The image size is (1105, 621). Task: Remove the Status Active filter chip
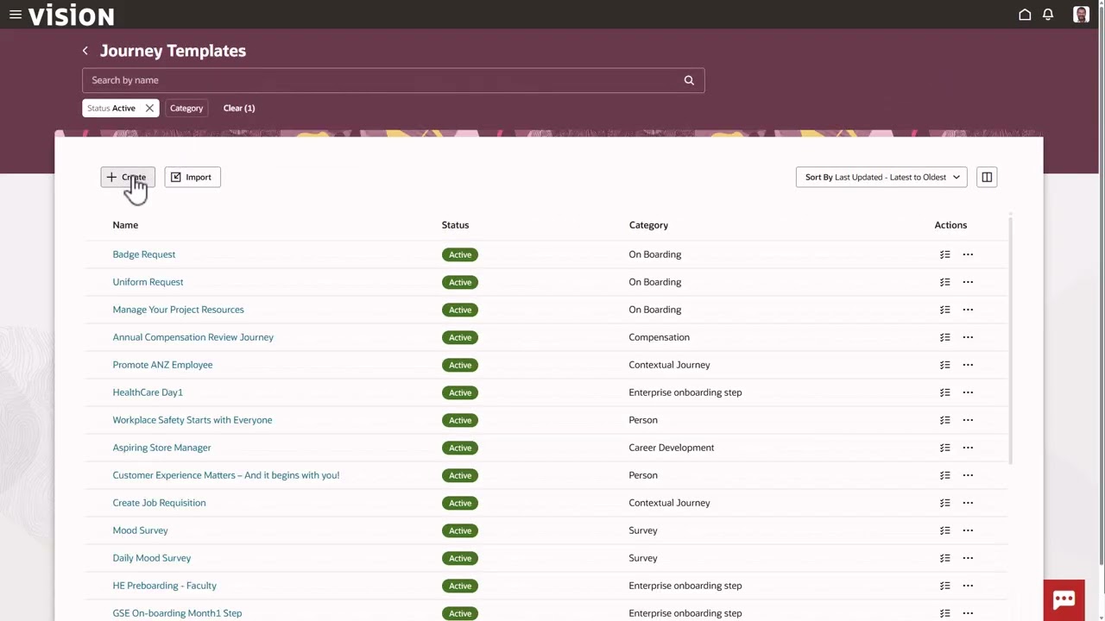click(x=149, y=108)
